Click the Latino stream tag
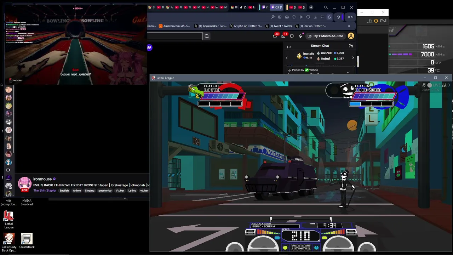 pos(132,191)
